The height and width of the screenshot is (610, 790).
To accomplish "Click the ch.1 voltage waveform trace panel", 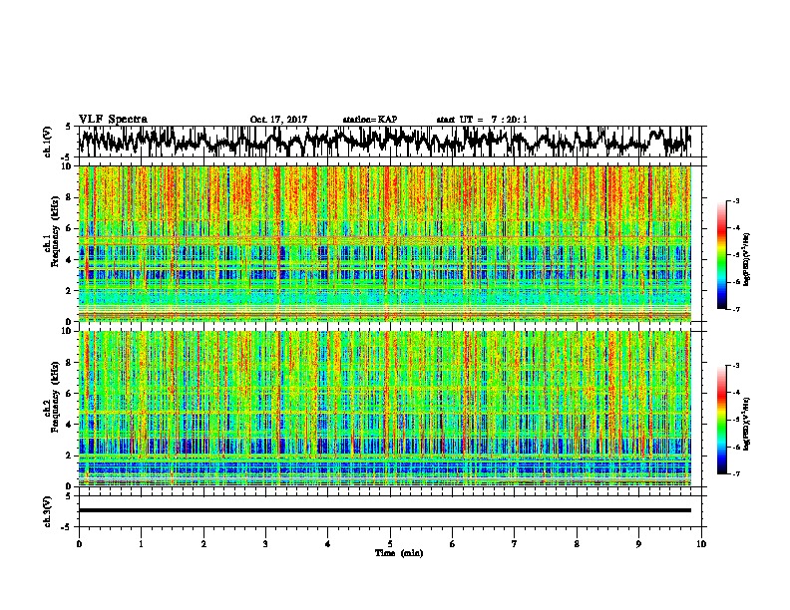I will pos(390,142).
